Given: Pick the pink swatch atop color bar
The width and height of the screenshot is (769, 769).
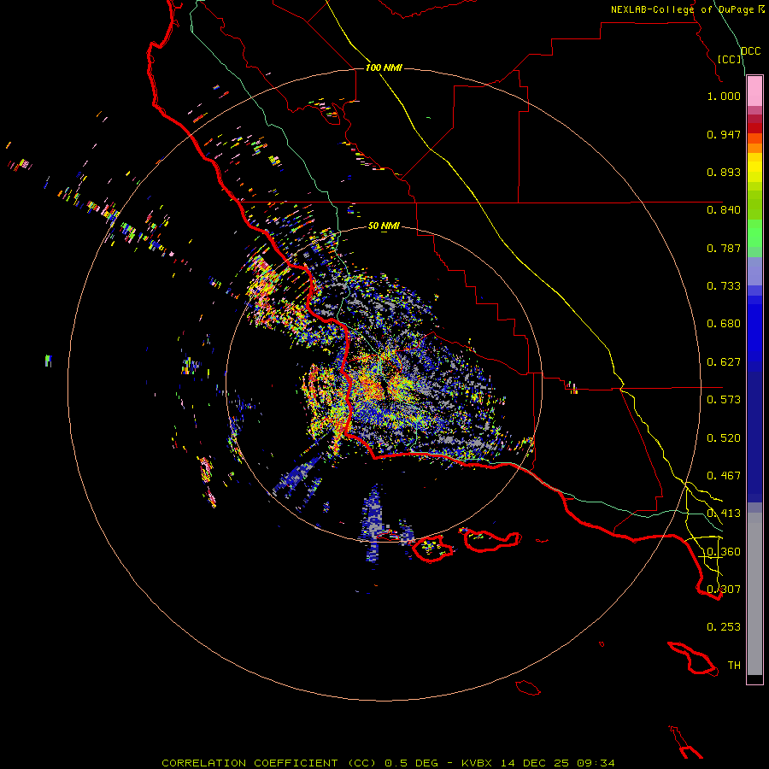Looking at the screenshot, I should click(x=754, y=91).
